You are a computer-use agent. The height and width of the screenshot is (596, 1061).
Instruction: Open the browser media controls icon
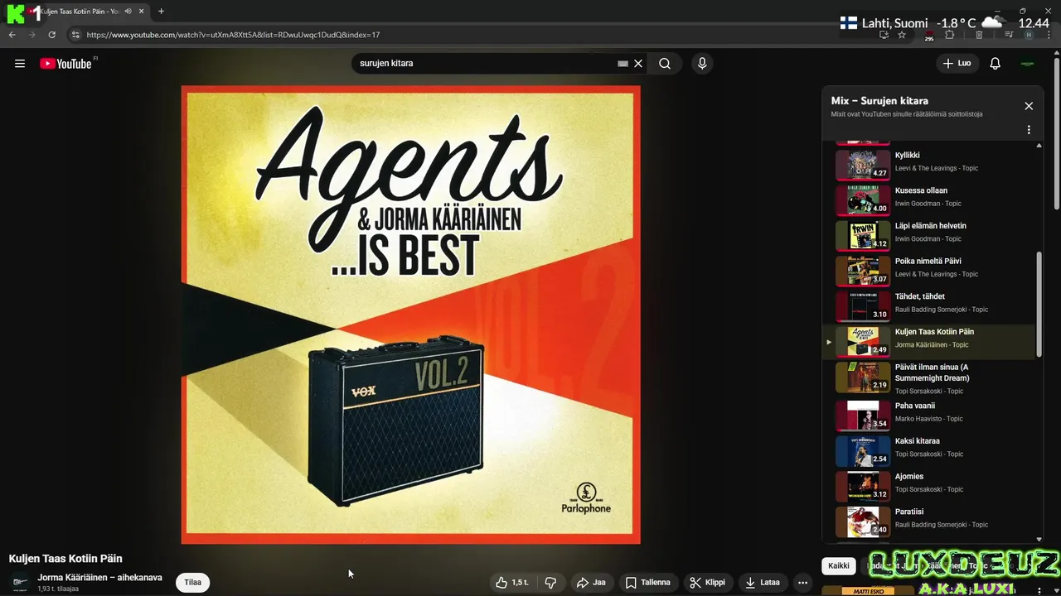pos(1009,35)
